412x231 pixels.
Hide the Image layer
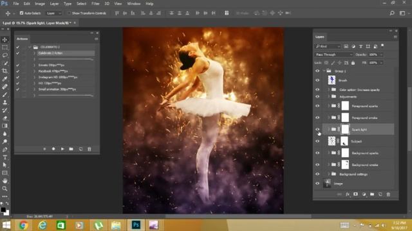317,184
